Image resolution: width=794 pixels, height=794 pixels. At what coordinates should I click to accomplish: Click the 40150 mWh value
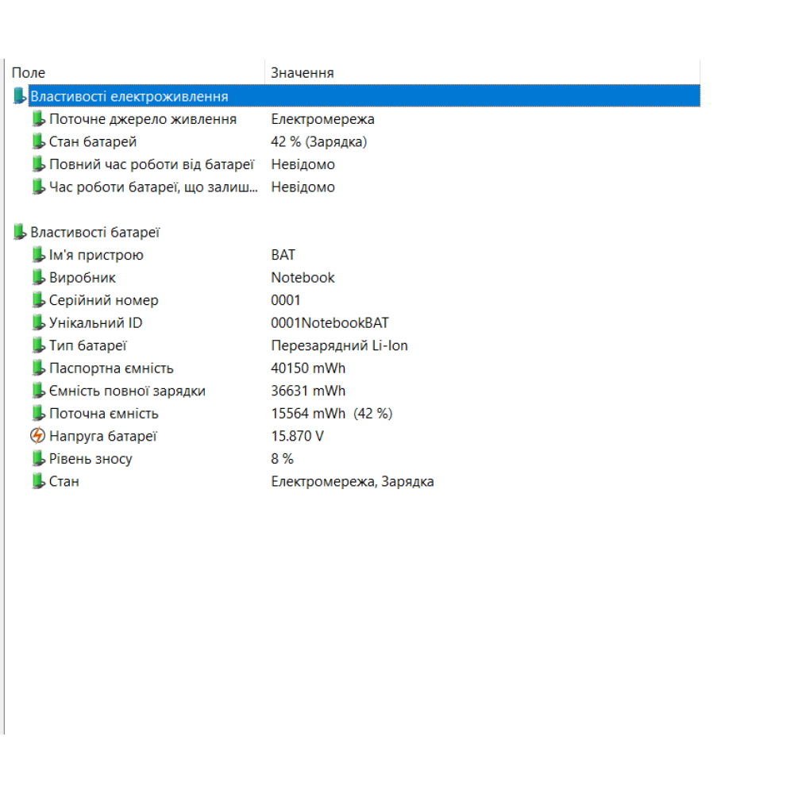[308, 368]
